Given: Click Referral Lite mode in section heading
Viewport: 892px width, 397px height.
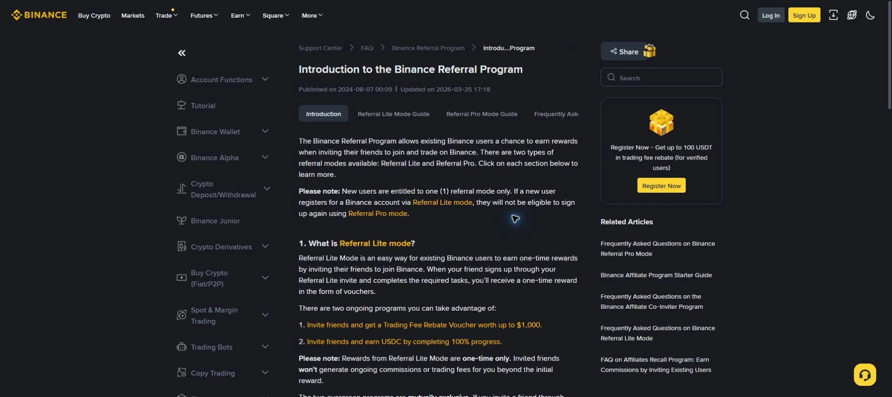Looking at the screenshot, I should pos(375,244).
